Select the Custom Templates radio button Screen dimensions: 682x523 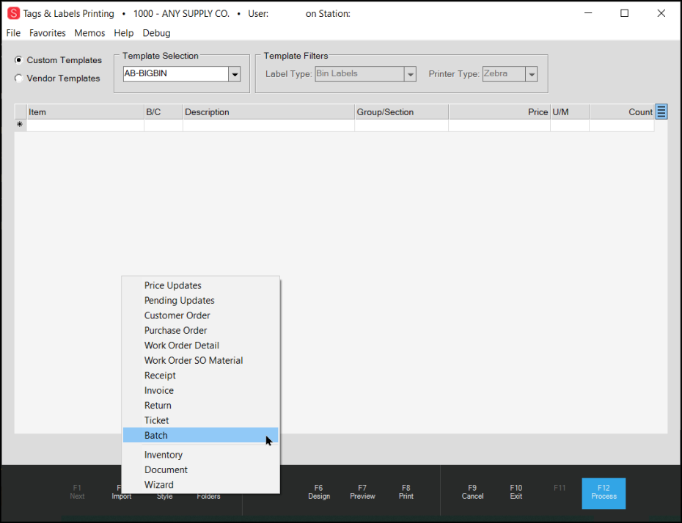(19, 60)
